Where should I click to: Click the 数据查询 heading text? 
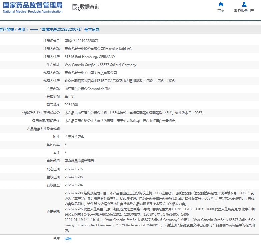(90, 7)
